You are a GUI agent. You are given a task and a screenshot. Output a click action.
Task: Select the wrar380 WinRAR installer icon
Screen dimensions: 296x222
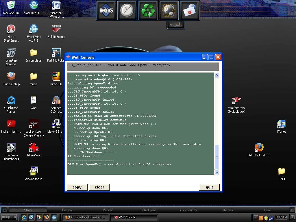click(x=56, y=79)
